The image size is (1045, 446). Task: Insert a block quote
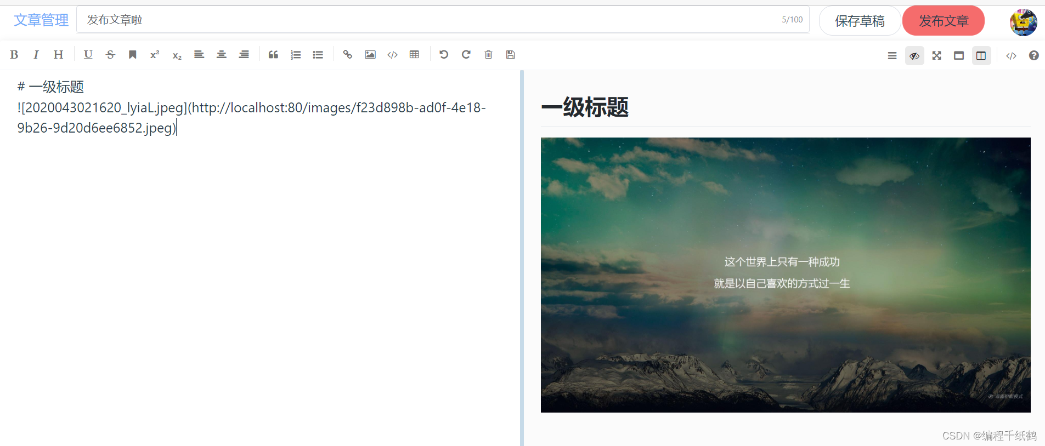(x=273, y=54)
